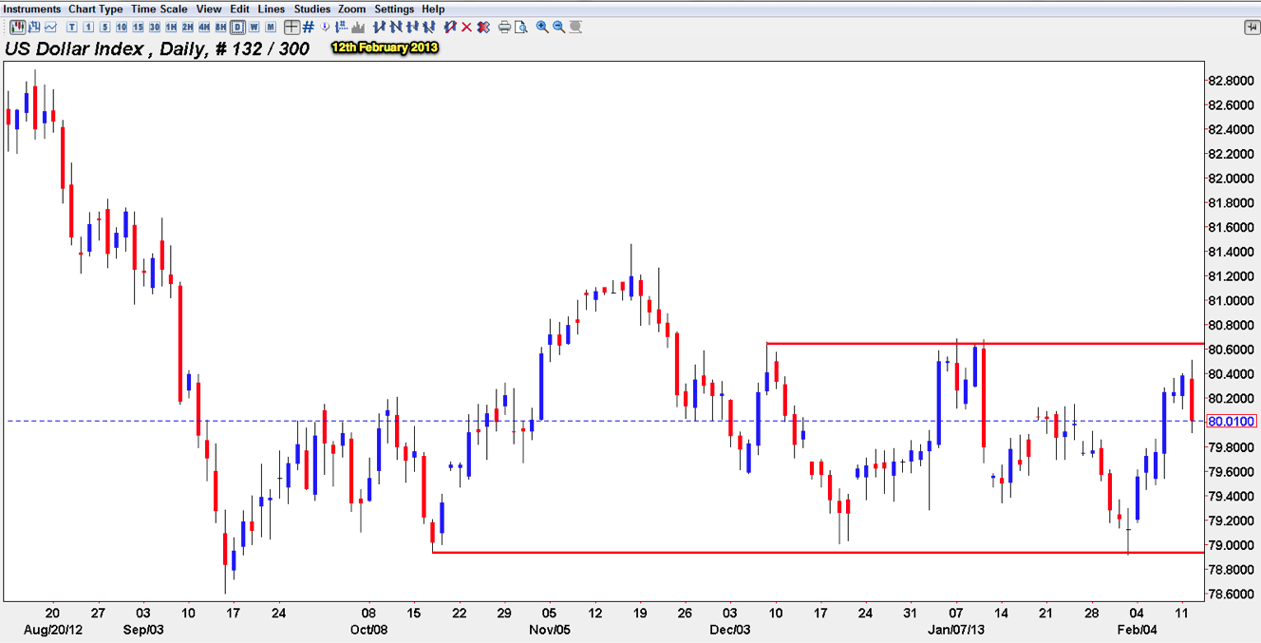The image size is (1261, 643).
Task: Click the red-slash edit line icon
Action: [449, 27]
